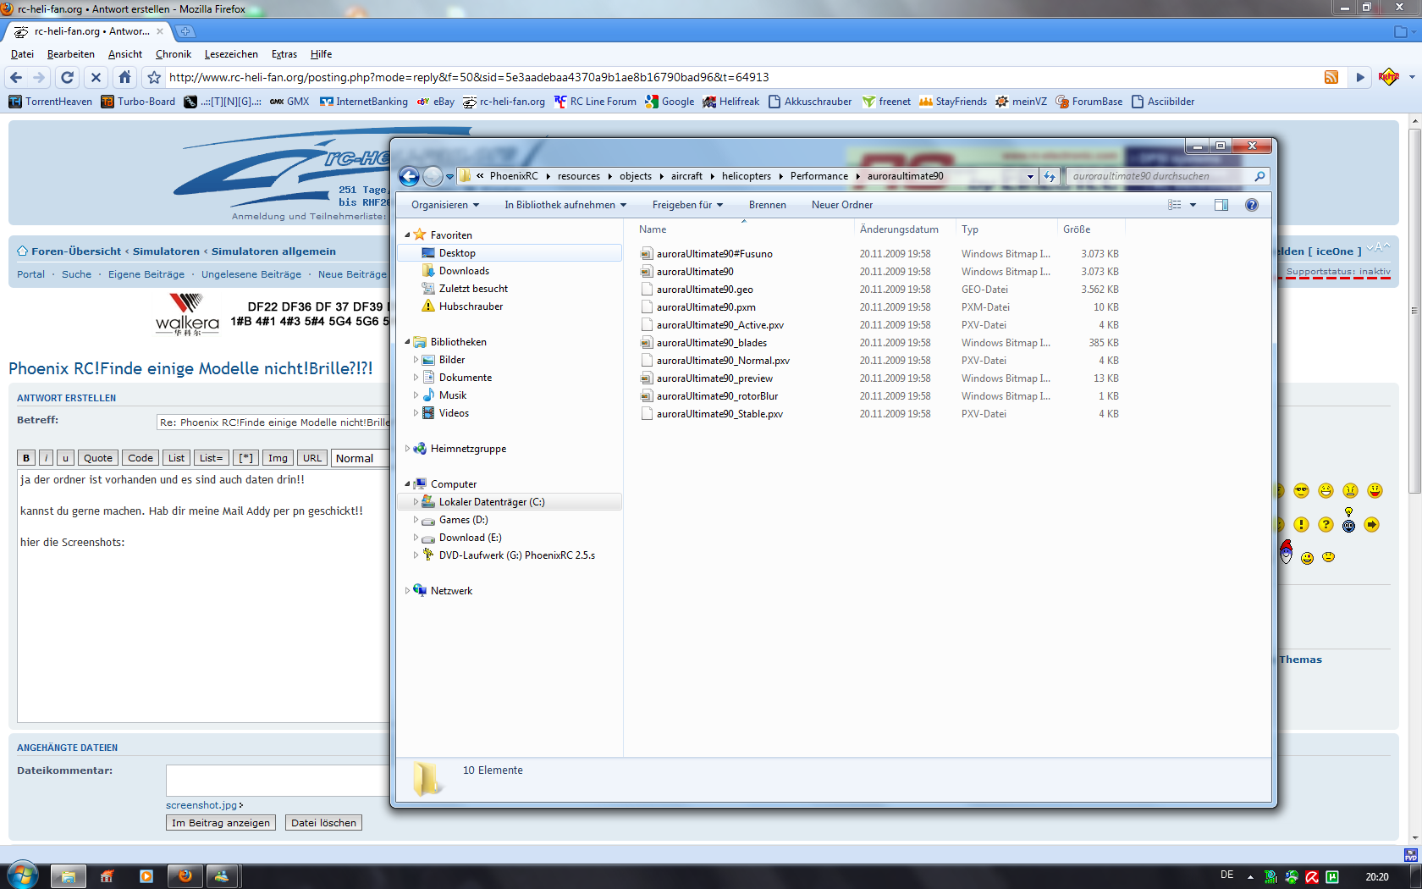This screenshot has height=889, width=1422.
Task: Open In Bibliothek aufnehmen dropdown
Action: [565, 205]
